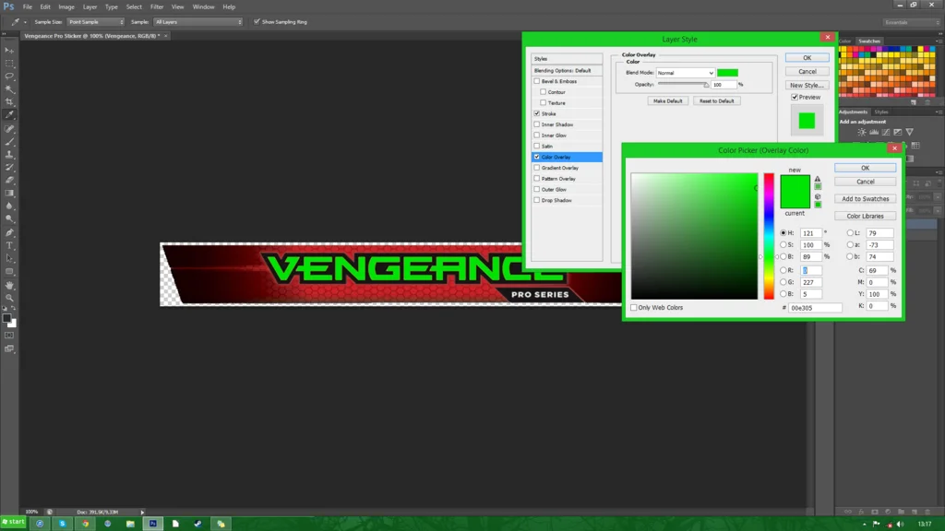Select the Pen tool
Image resolution: width=945 pixels, height=531 pixels.
pos(9,232)
